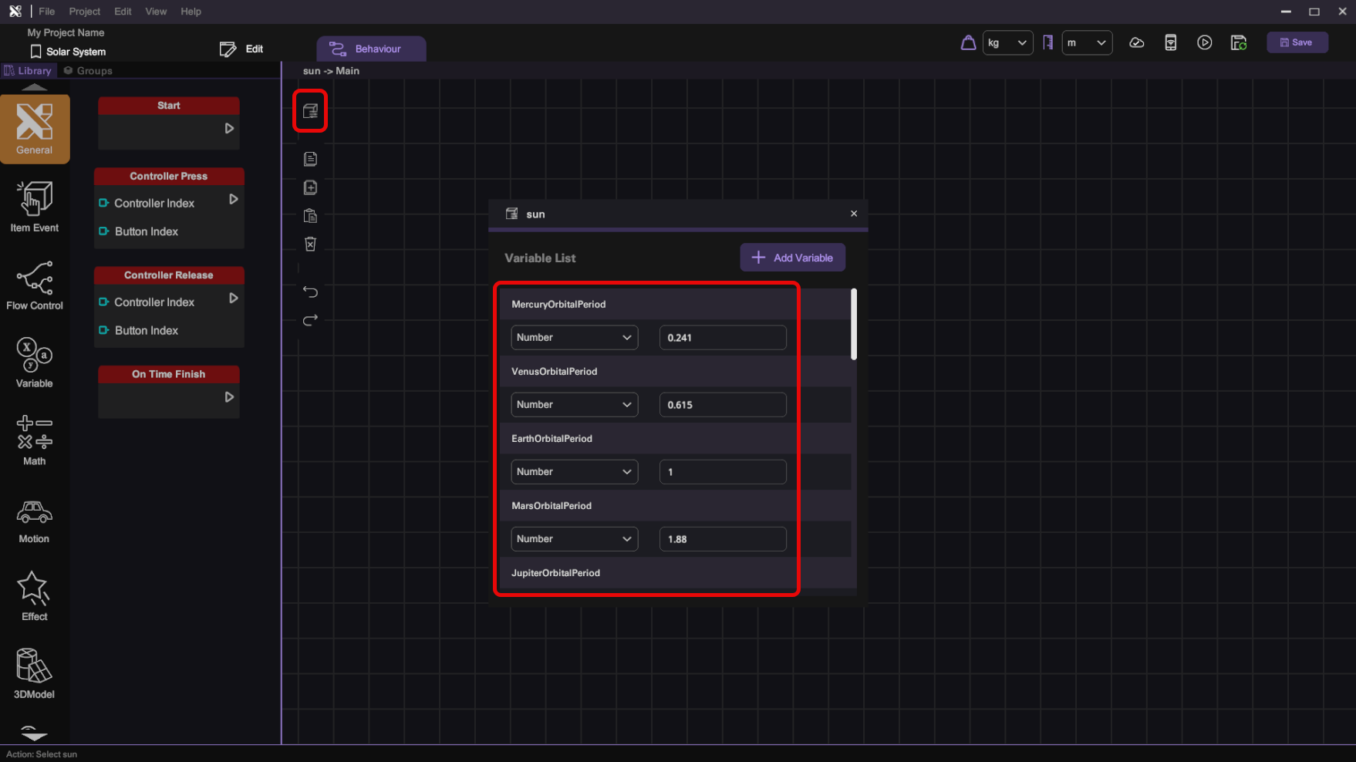1356x762 pixels.
Task: Open the Edit menu
Action: [x=123, y=12]
